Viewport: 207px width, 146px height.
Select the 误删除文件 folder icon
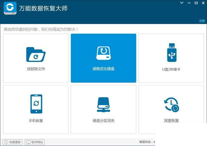point(36,54)
